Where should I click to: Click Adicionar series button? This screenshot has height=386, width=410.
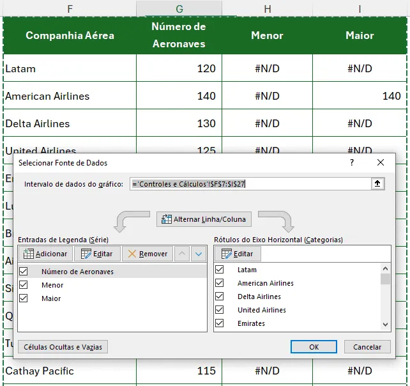45,254
